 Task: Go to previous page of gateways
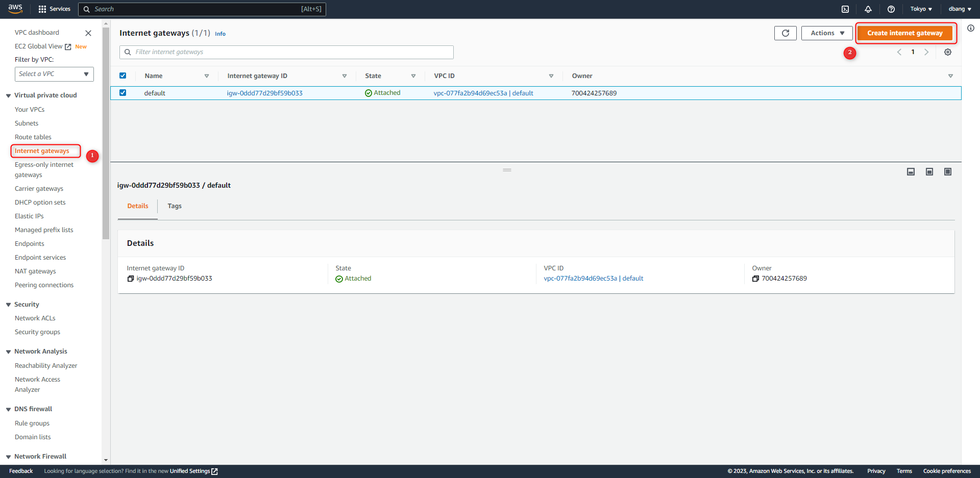click(x=899, y=52)
